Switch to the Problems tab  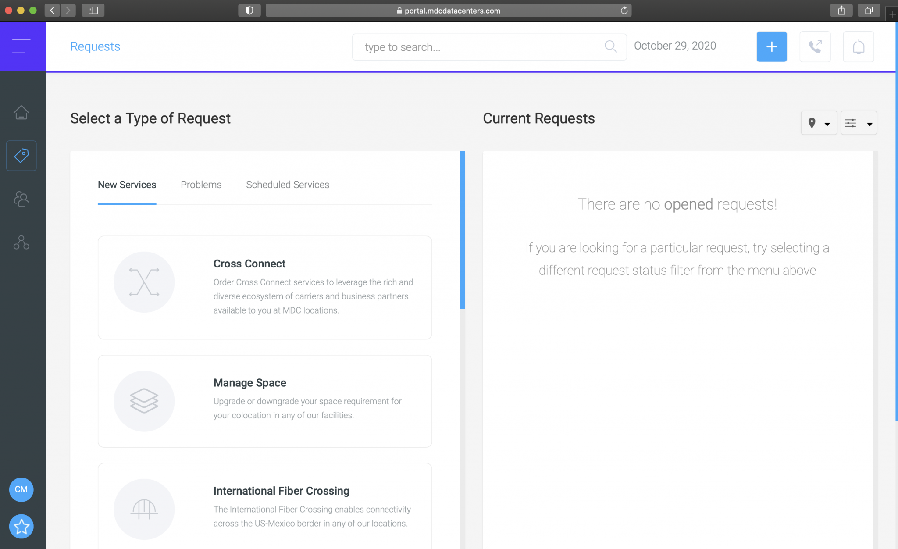click(x=201, y=185)
